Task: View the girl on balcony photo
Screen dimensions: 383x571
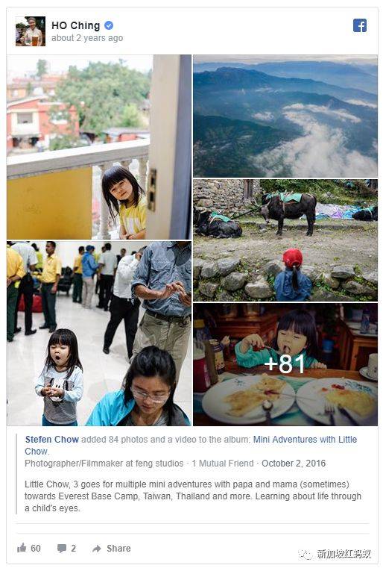Action: tap(99, 147)
